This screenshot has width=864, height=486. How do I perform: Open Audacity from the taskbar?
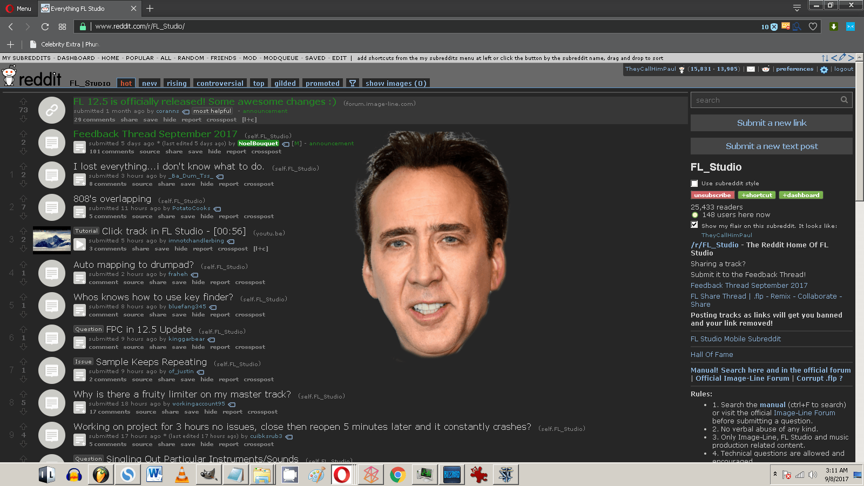click(74, 475)
